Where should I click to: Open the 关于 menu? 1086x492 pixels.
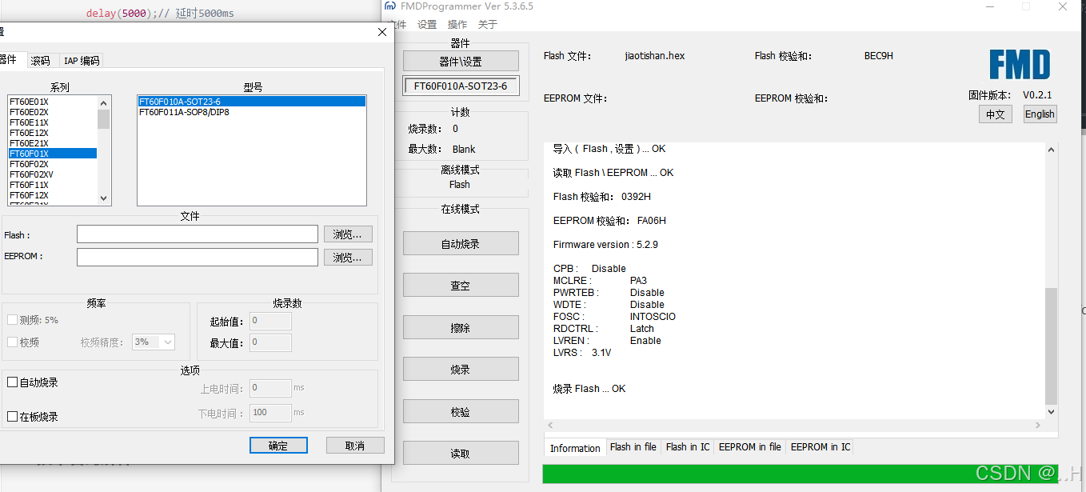(488, 25)
